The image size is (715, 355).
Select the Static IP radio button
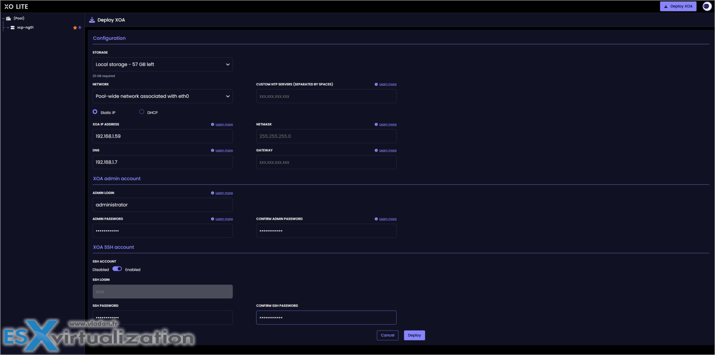click(x=95, y=111)
